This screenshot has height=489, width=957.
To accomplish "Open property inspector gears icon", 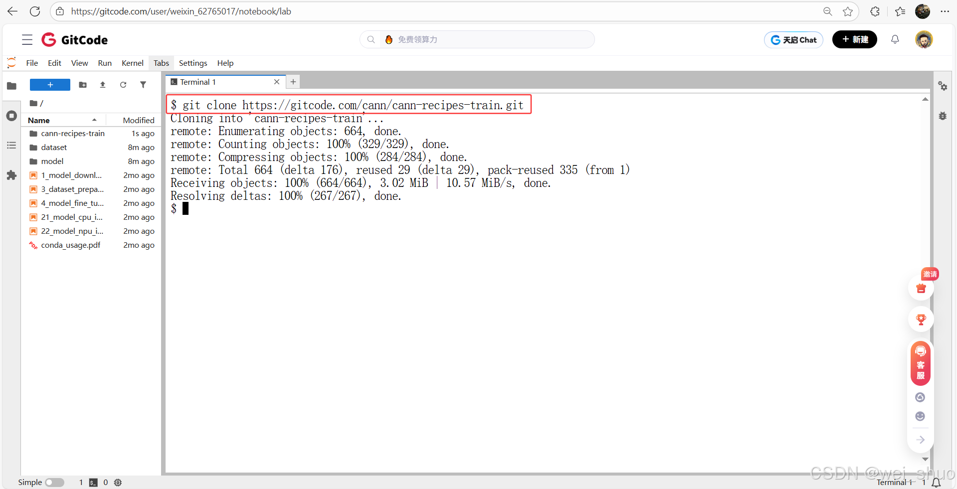I will [943, 86].
